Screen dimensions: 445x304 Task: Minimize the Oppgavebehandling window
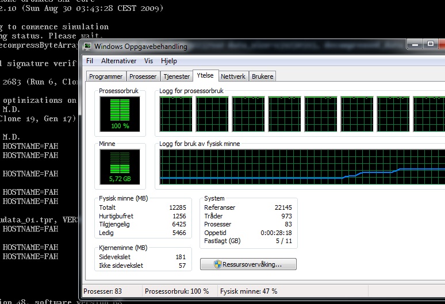coord(415,44)
